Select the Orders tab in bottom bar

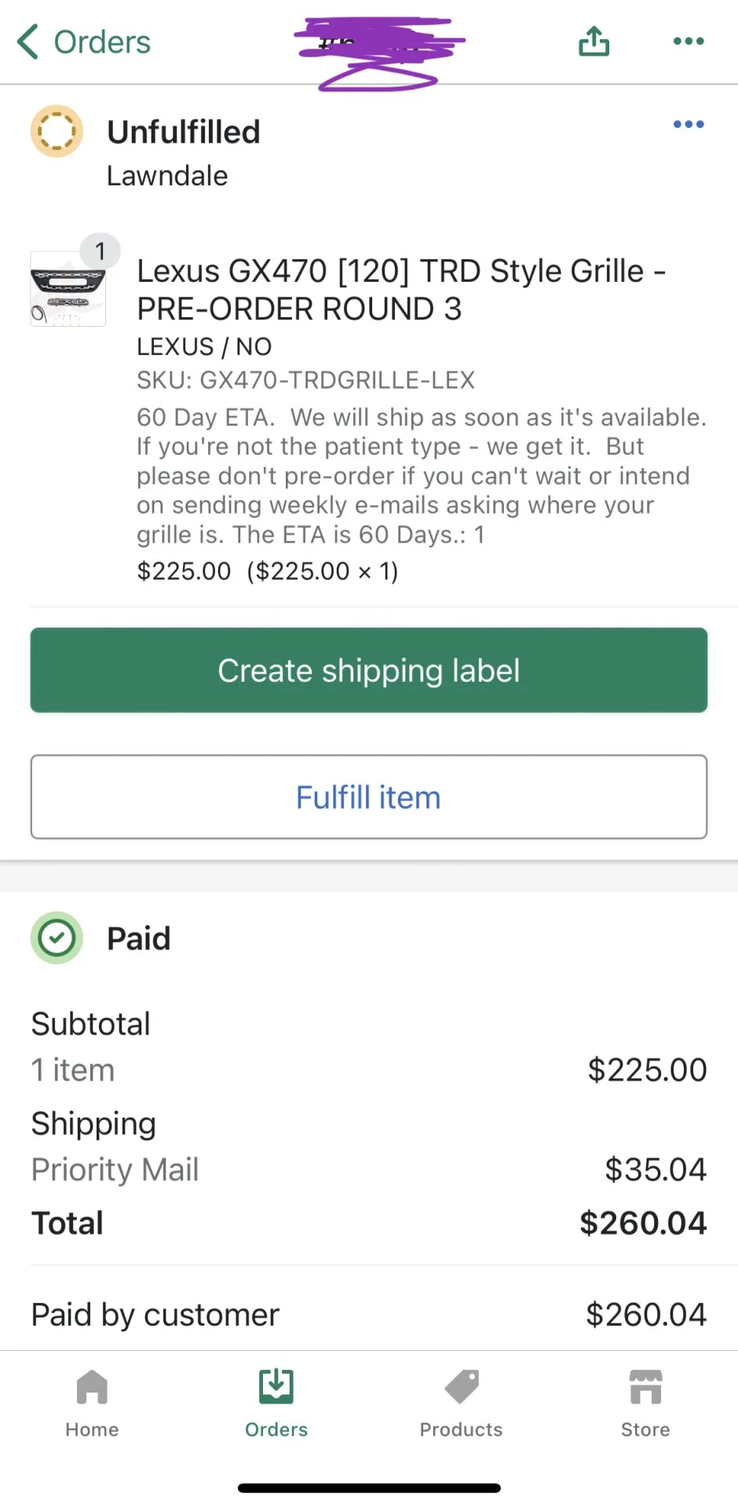(x=276, y=1404)
